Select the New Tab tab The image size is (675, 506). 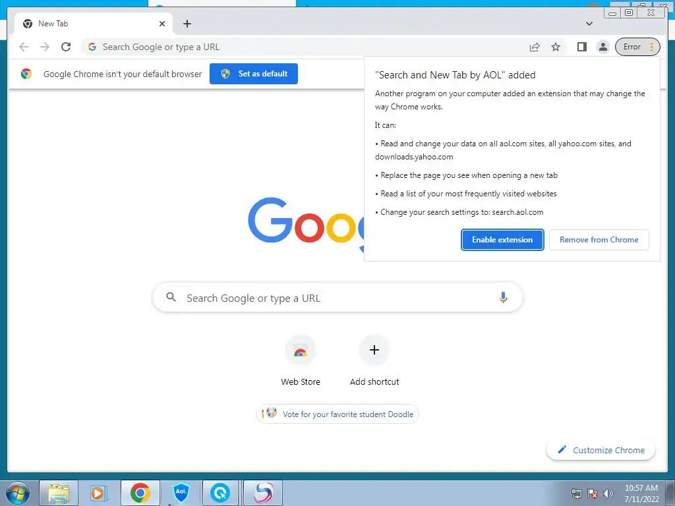click(94, 24)
